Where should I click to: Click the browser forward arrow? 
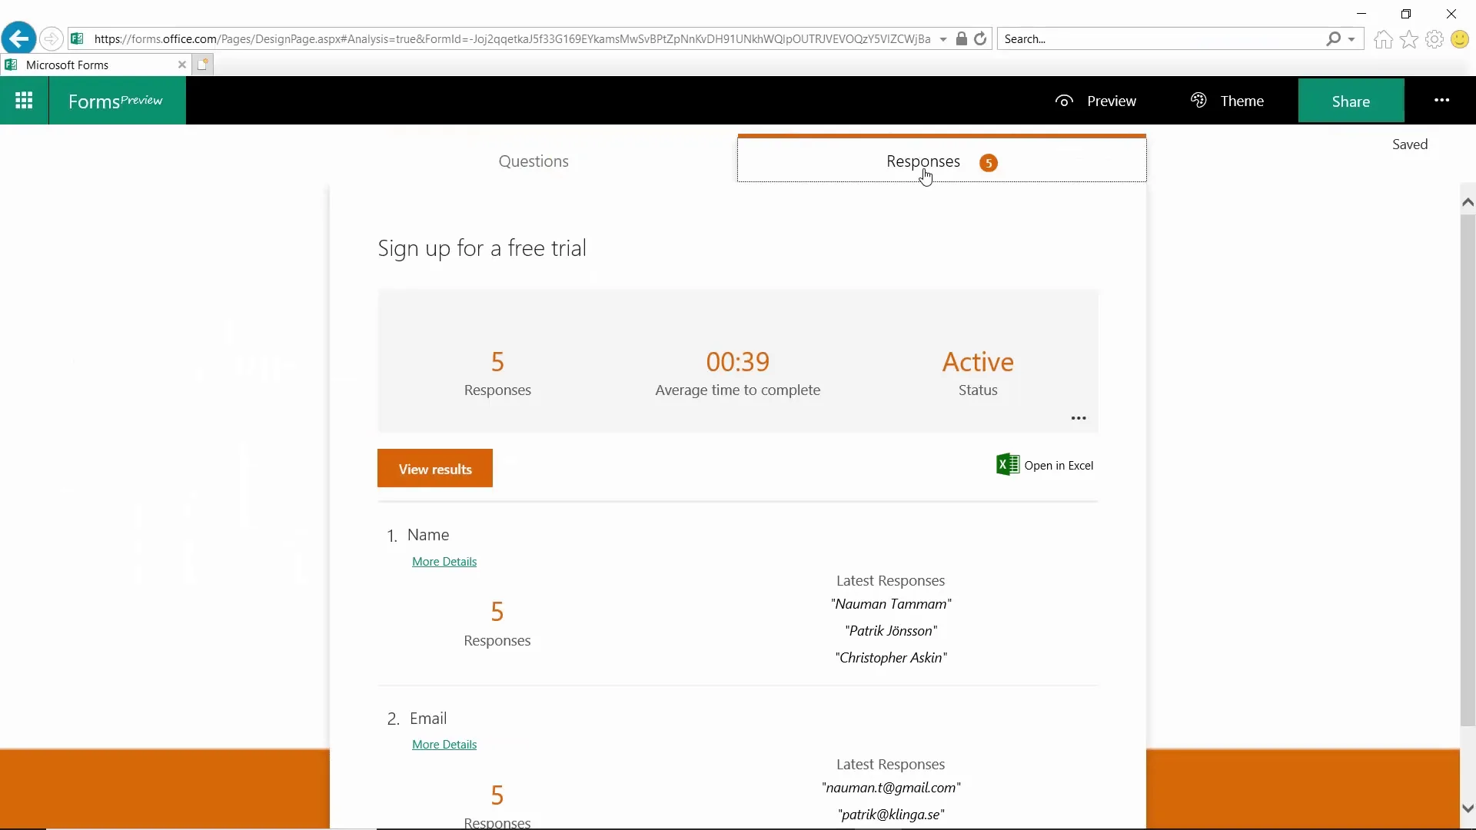[x=51, y=38]
